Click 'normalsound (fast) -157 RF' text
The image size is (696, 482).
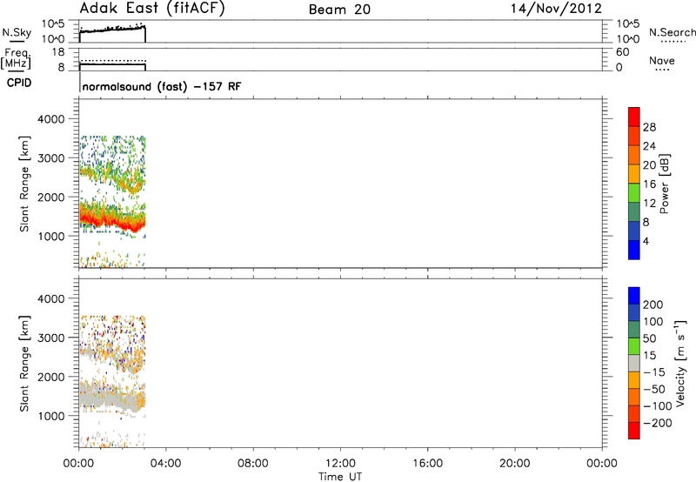click(162, 86)
